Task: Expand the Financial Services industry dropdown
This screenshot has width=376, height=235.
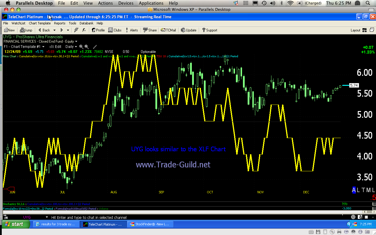Action: 76,41
